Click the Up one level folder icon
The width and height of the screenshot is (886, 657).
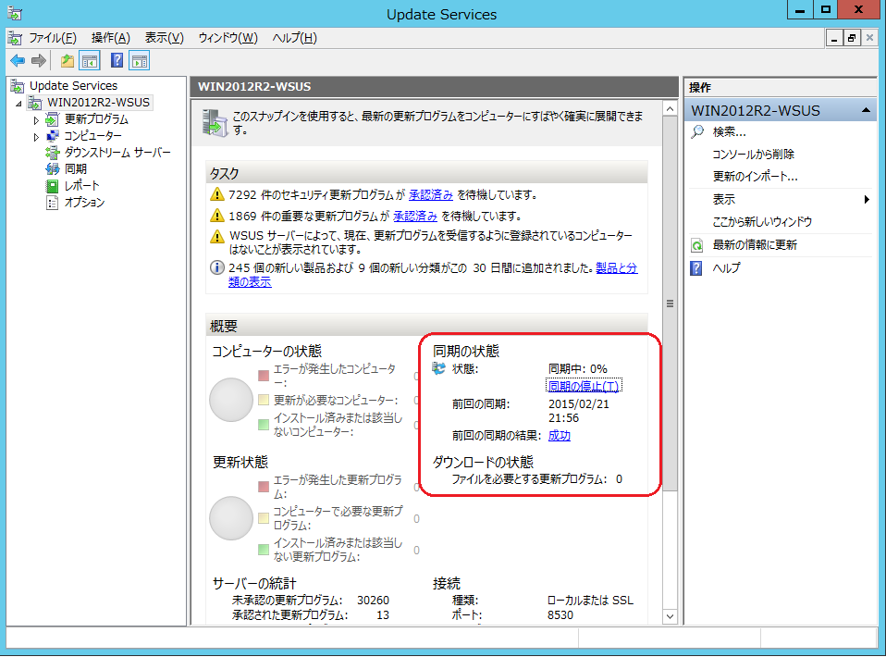pos(68,61)
